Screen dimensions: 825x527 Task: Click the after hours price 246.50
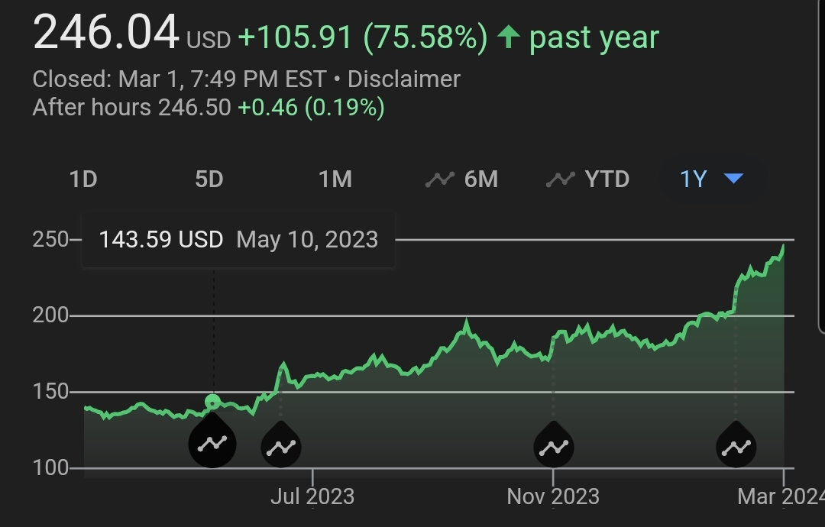[x=194, y=108]
